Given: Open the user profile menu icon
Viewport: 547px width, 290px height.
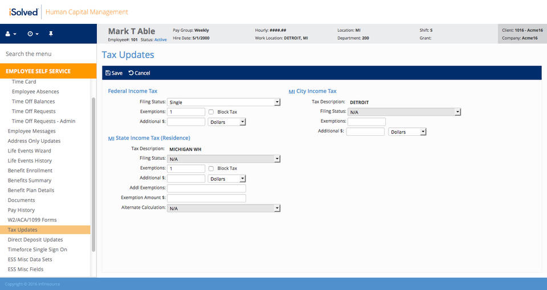Looking at the screenshot, I should point(10,34).
